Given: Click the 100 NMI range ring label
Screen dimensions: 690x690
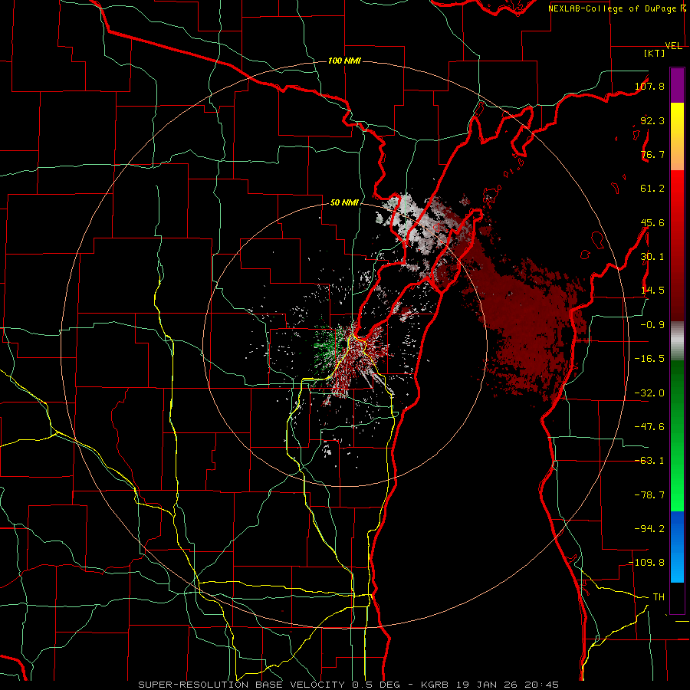Looking at the screenshot, I should 344,61.
